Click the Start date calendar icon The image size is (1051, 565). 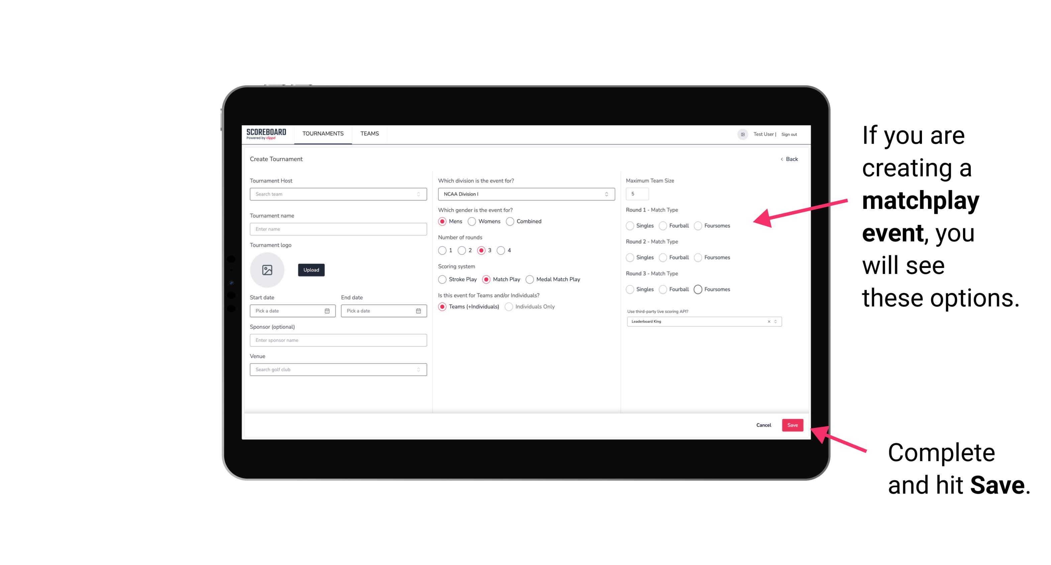pyautogui.click(x=327, y=310)
